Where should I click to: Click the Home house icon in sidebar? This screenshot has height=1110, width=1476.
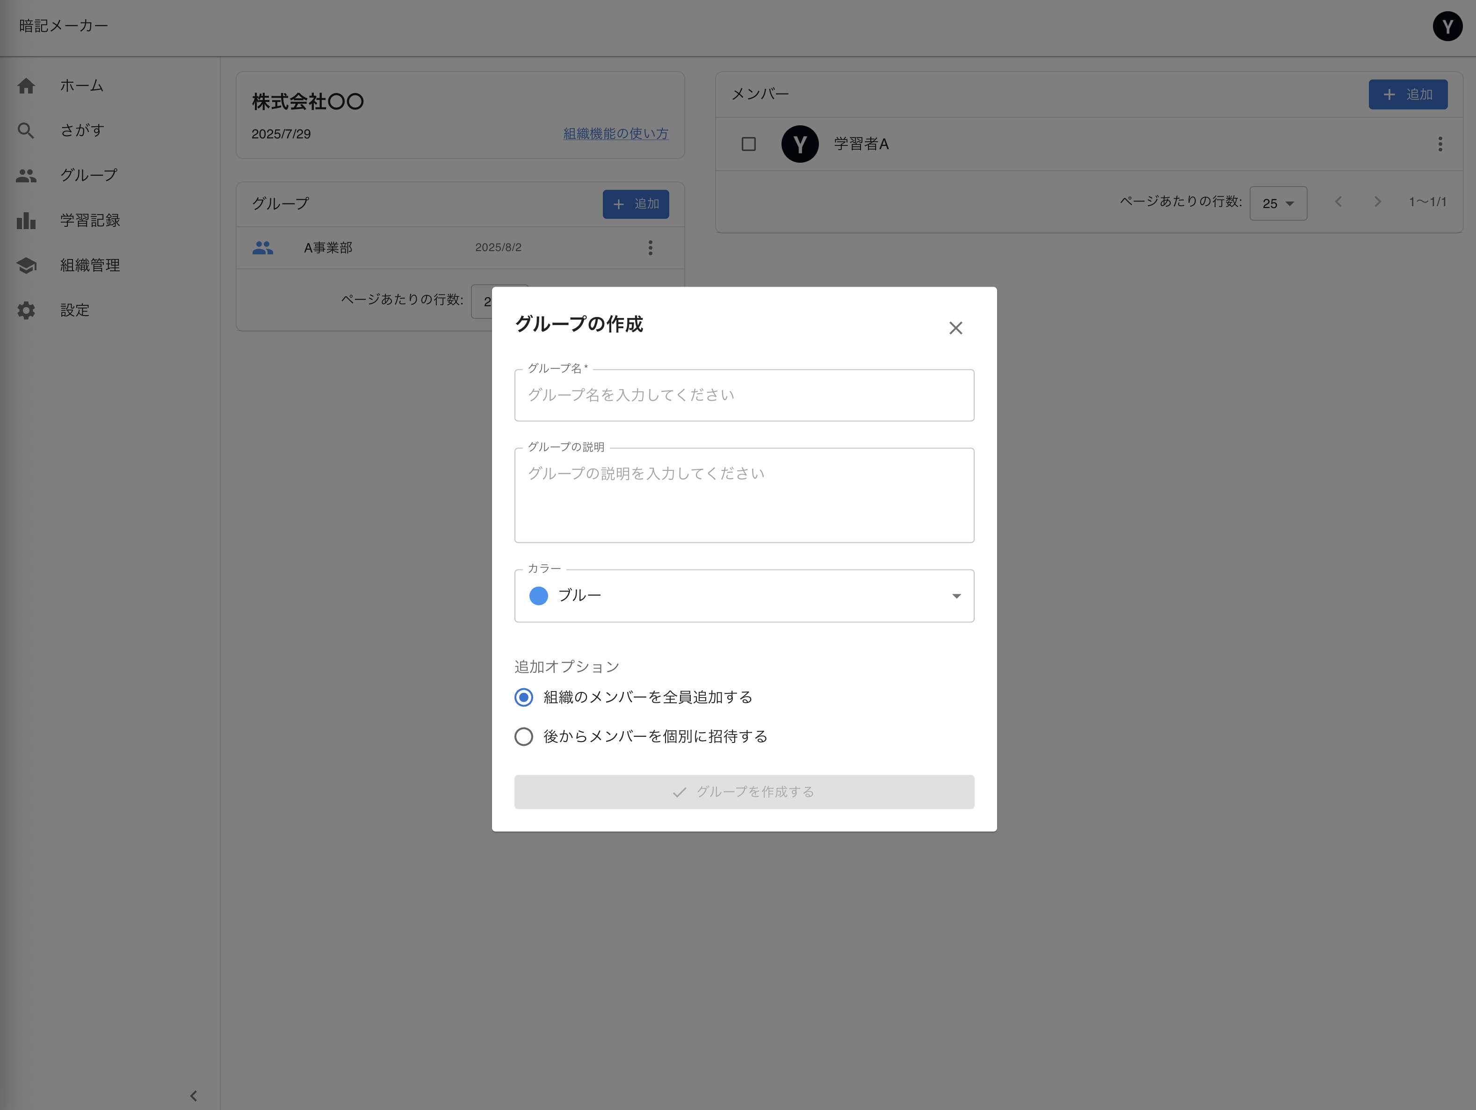[x=26, y=86]
